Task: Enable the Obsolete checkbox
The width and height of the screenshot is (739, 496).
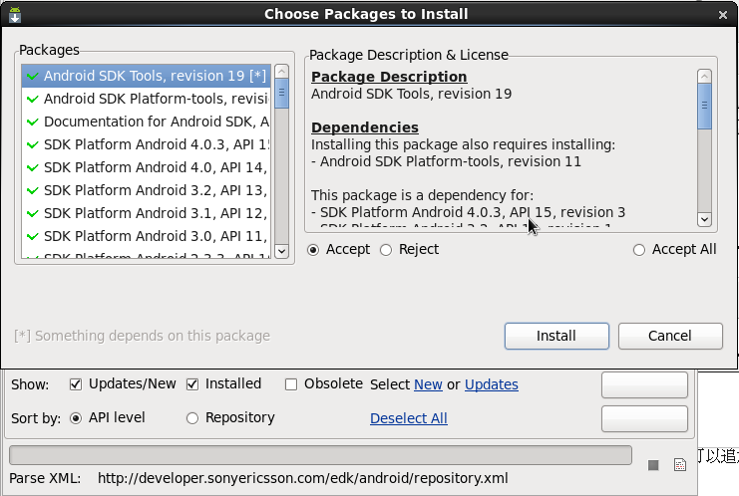Action: click(x=291, y=384)
